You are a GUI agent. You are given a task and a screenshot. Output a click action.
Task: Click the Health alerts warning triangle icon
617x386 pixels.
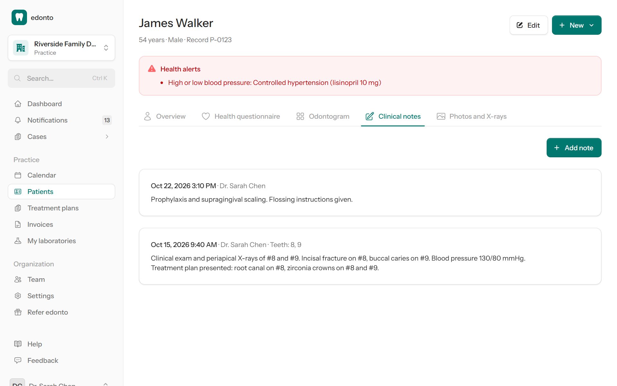click(152, 69)
